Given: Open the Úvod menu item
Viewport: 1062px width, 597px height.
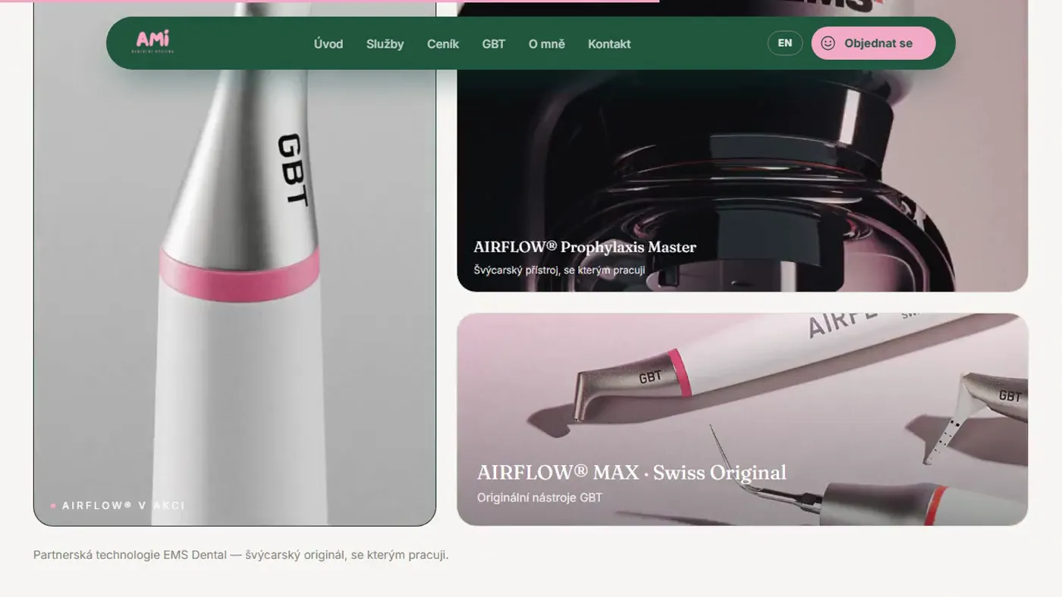Looking at the screenshot, I should pos(328,44).
